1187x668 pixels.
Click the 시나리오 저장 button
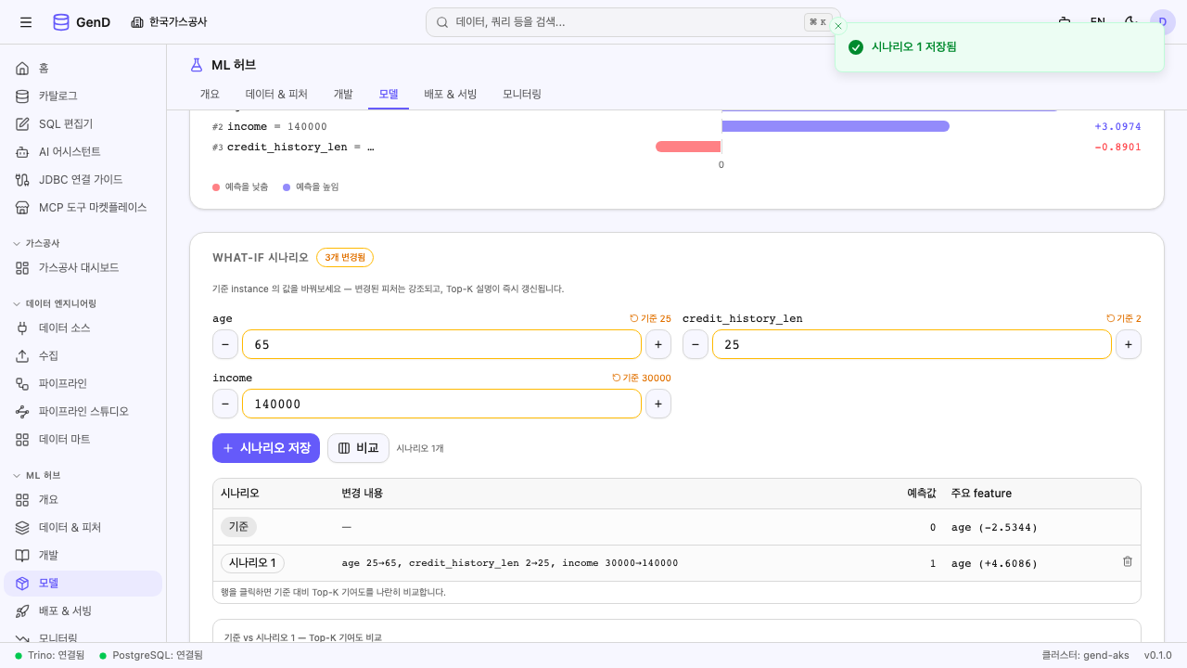click(266, 448)
